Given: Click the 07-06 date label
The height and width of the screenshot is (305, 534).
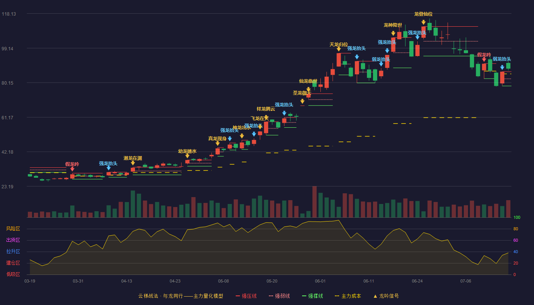Looking at the screenshot, I should [x=466, y=281].
